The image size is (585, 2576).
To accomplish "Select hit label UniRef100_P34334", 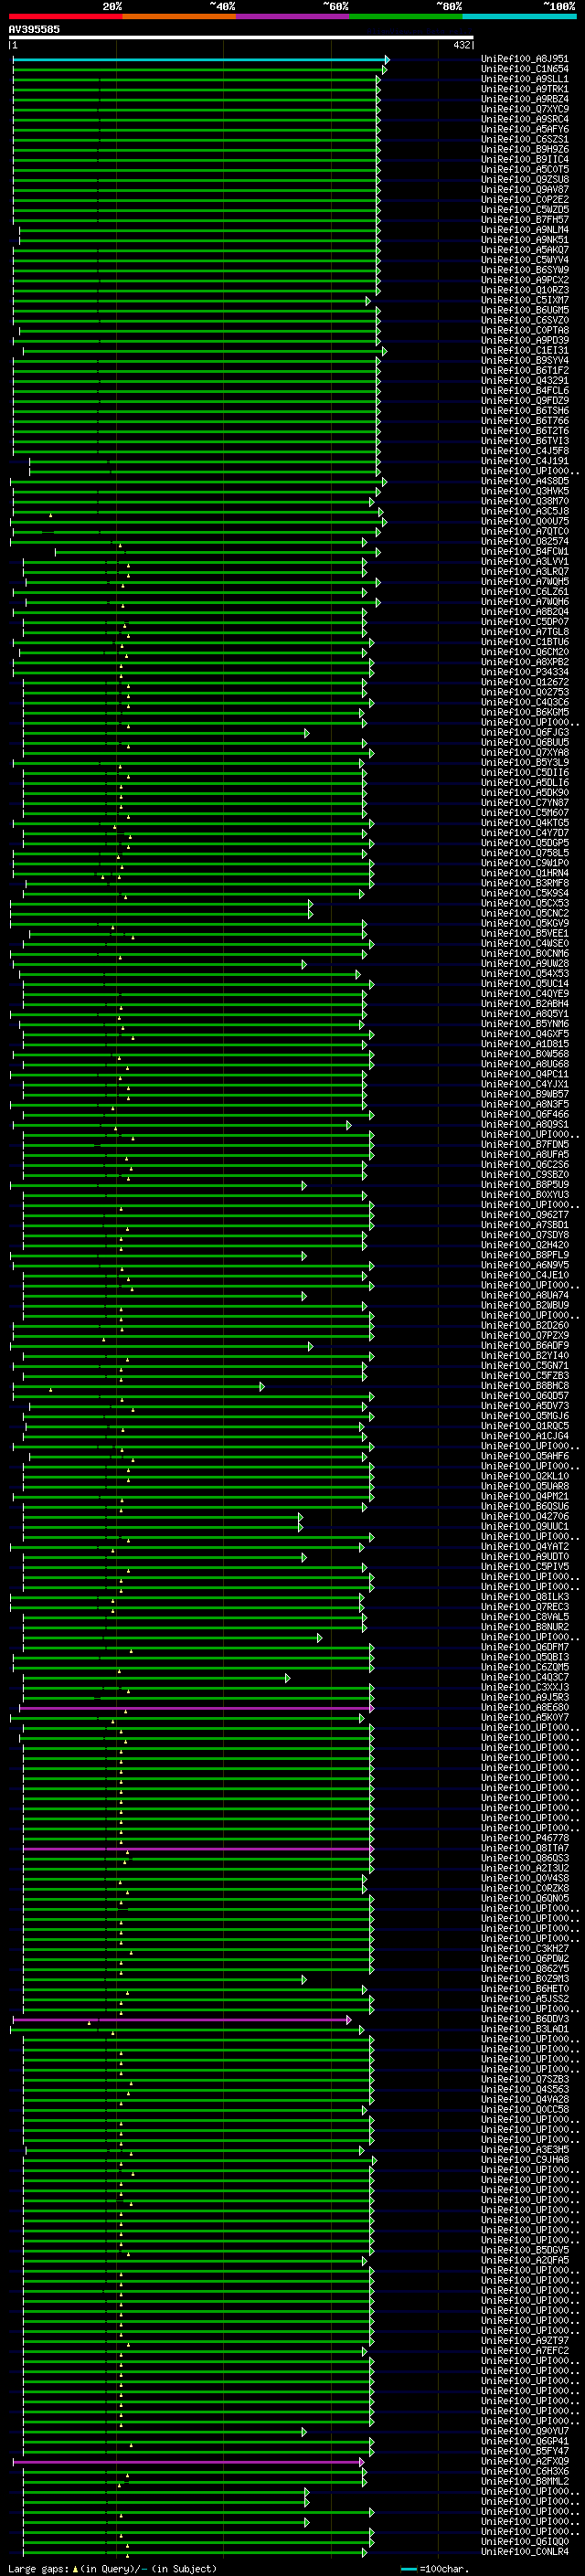I will pos(525,672).
